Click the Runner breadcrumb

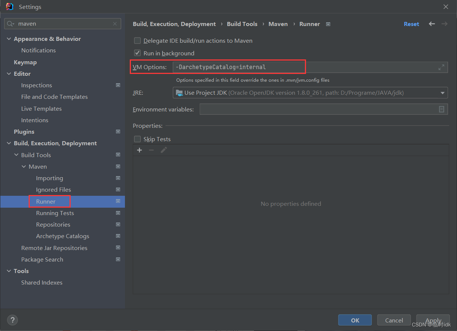point(309,24)
